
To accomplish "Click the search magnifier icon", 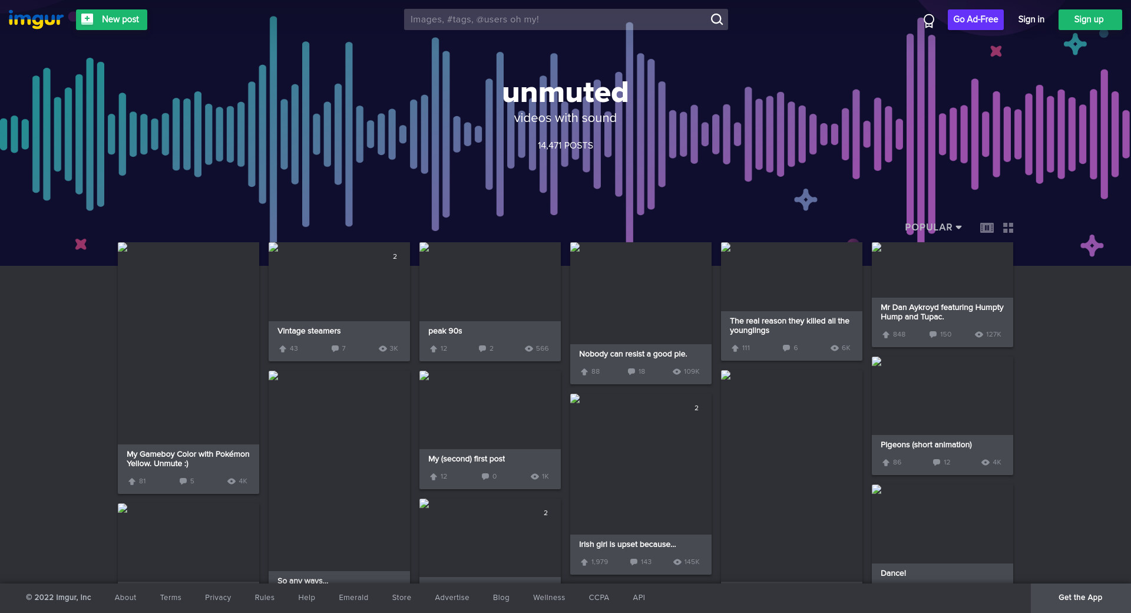I will point(716,19).
